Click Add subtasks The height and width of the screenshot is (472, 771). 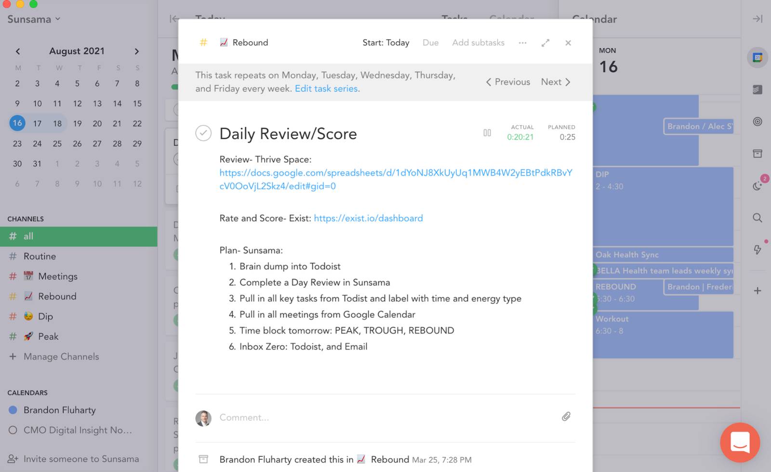click(x=478, y=42)
